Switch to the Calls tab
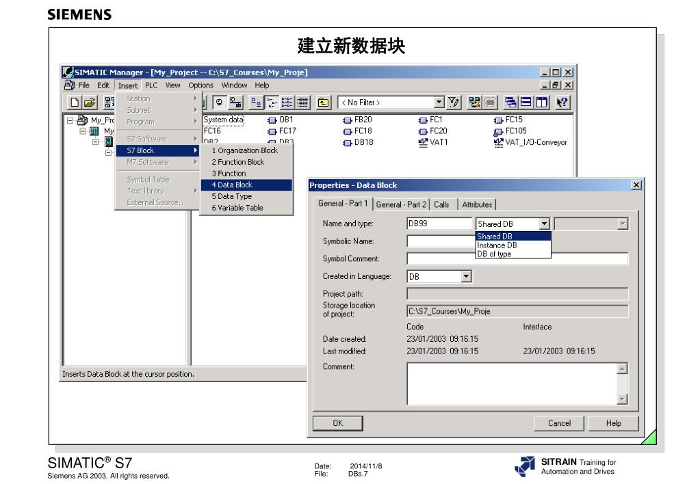This screenshot has height=484, width=700. (441, 204)
